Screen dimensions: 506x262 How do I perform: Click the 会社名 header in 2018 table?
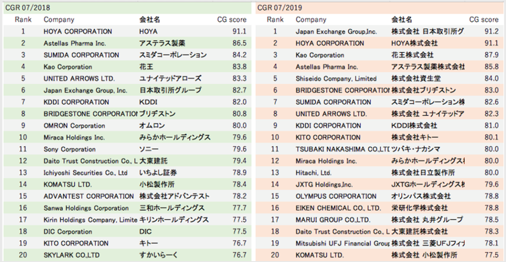pos(150,20)
